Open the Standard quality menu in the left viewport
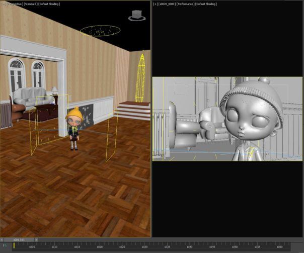 tap(30, 3)
